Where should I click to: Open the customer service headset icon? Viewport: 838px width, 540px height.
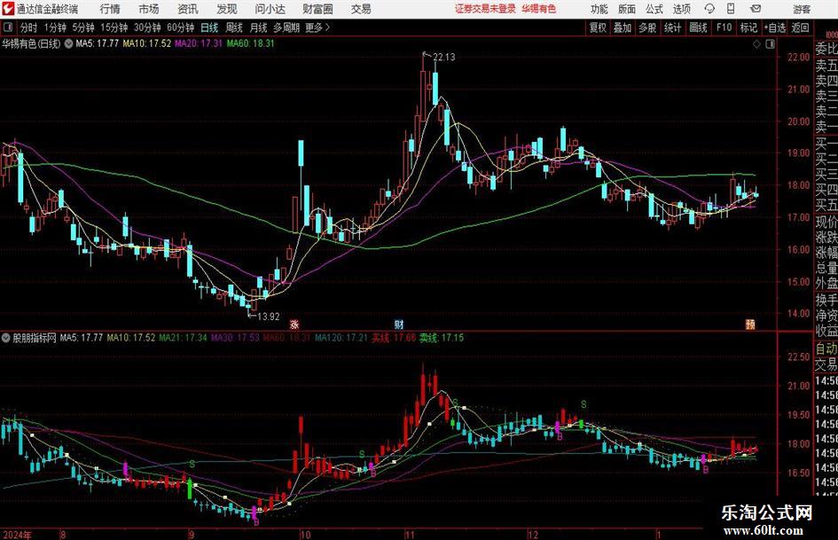point(709,9)
